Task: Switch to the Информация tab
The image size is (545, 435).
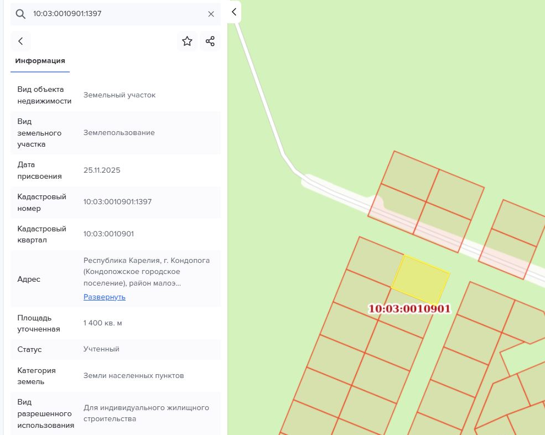Action: tap(40, 61)
